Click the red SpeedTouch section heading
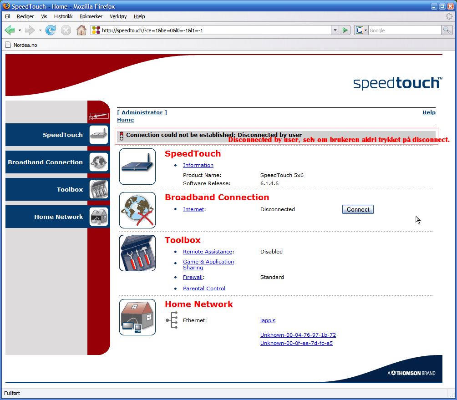Screen dimensions: 457x400 tap(193, 153)
